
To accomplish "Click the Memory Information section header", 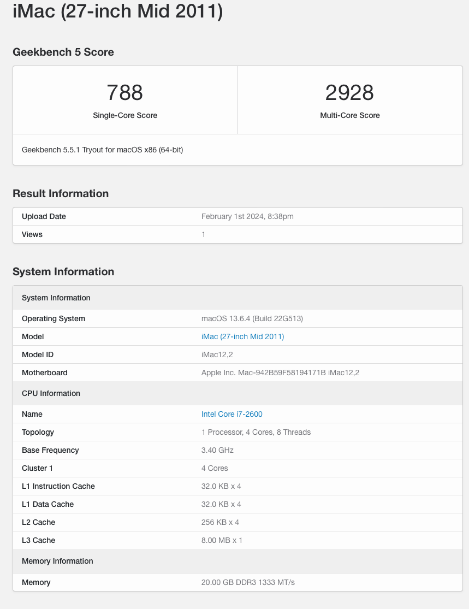I will [x=238, y=561].
